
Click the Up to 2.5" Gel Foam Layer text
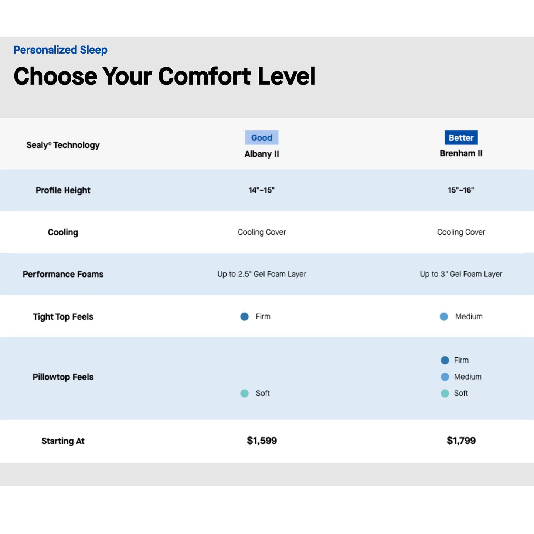pos(262,274)
